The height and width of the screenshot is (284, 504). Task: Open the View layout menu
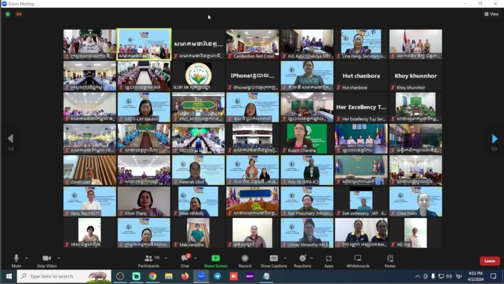pos(491,14)
